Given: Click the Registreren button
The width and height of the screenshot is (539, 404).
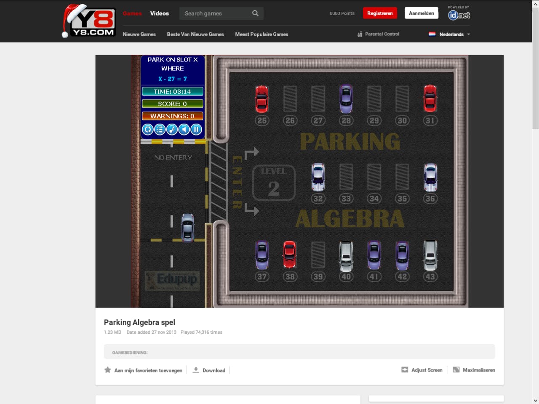Looking at the screenshot, I should pyautogui.click(x=380, y=13).
